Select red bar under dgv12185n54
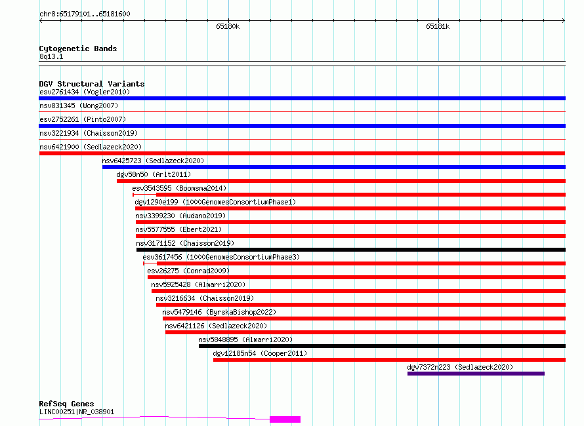The width and height of the screenshot is (584, 426). click(390, 360)
